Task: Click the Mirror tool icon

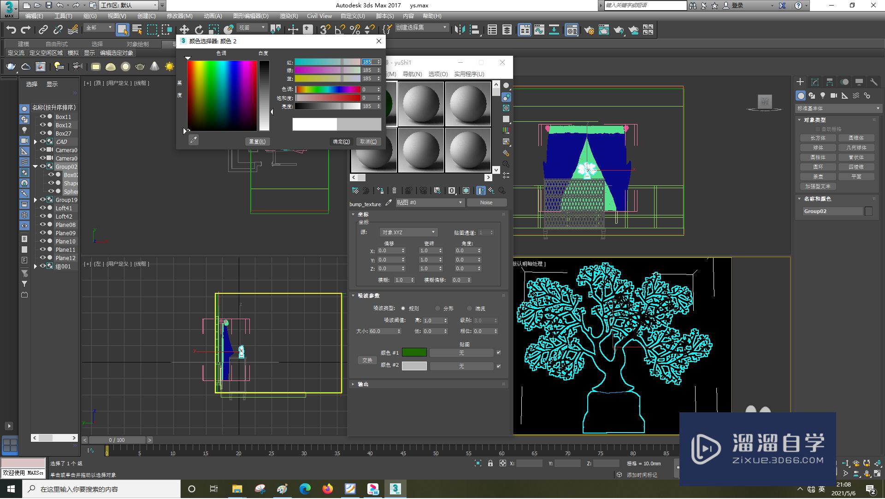Action: pos(460,30)
